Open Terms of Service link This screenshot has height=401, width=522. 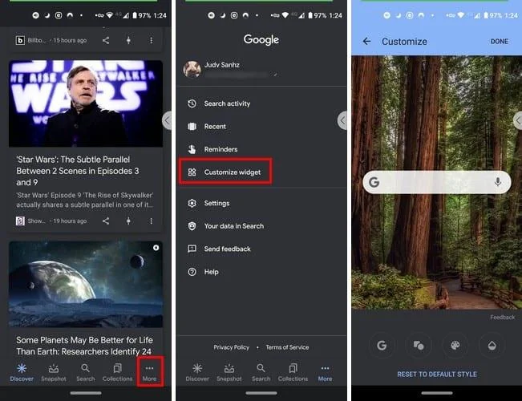click(287, 347)
